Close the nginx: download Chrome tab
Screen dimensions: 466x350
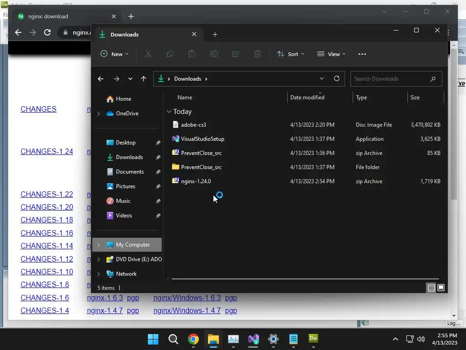point(113,16)
